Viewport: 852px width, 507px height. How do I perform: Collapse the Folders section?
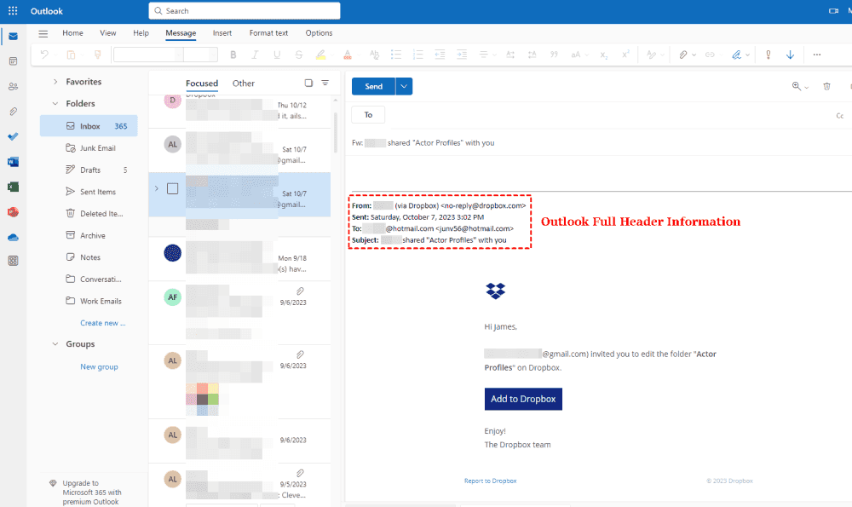tap(55, 103)
